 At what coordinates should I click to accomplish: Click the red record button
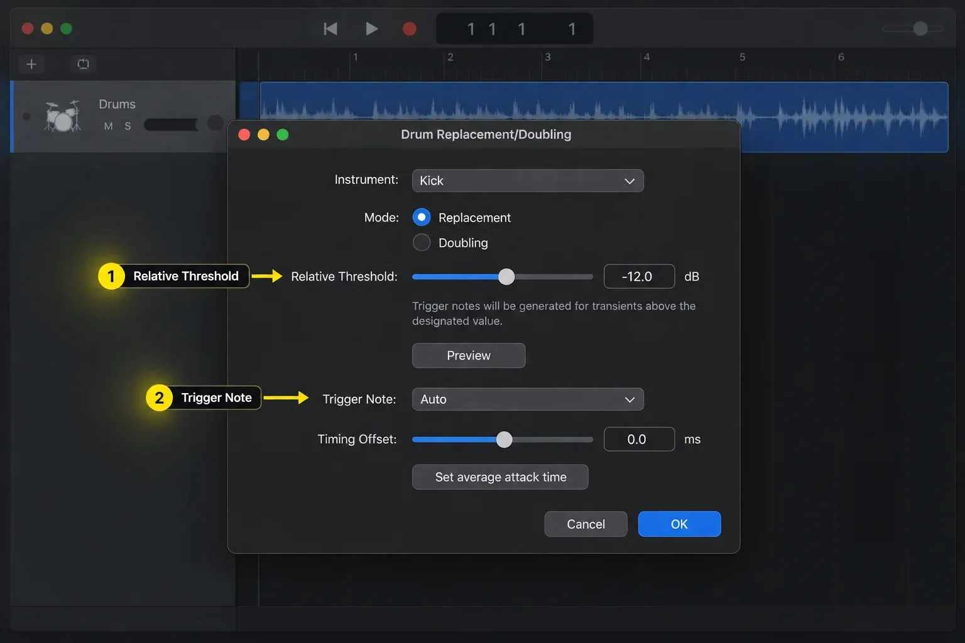click(x=410, y=29)
